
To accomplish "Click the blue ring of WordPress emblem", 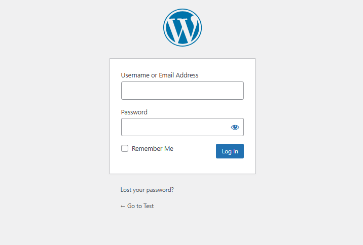I will [183, 10].
